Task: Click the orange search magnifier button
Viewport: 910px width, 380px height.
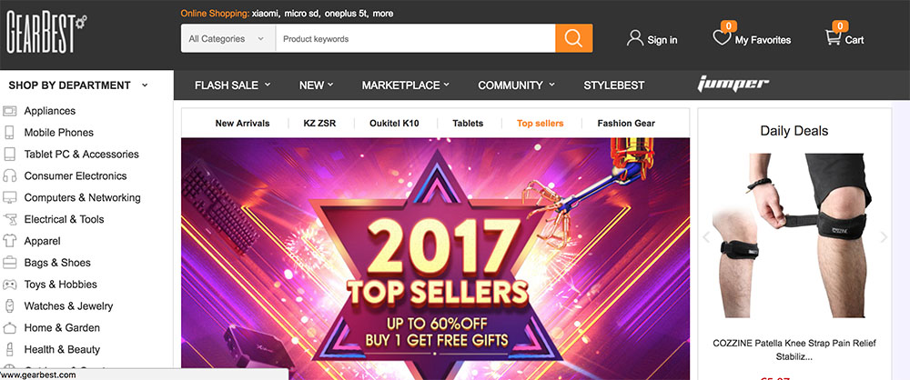Action: pyautogui.click(x=573, y=38)
